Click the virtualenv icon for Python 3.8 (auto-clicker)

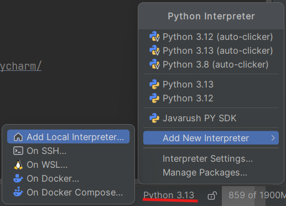pyautogui.click(x=154, y=64)
